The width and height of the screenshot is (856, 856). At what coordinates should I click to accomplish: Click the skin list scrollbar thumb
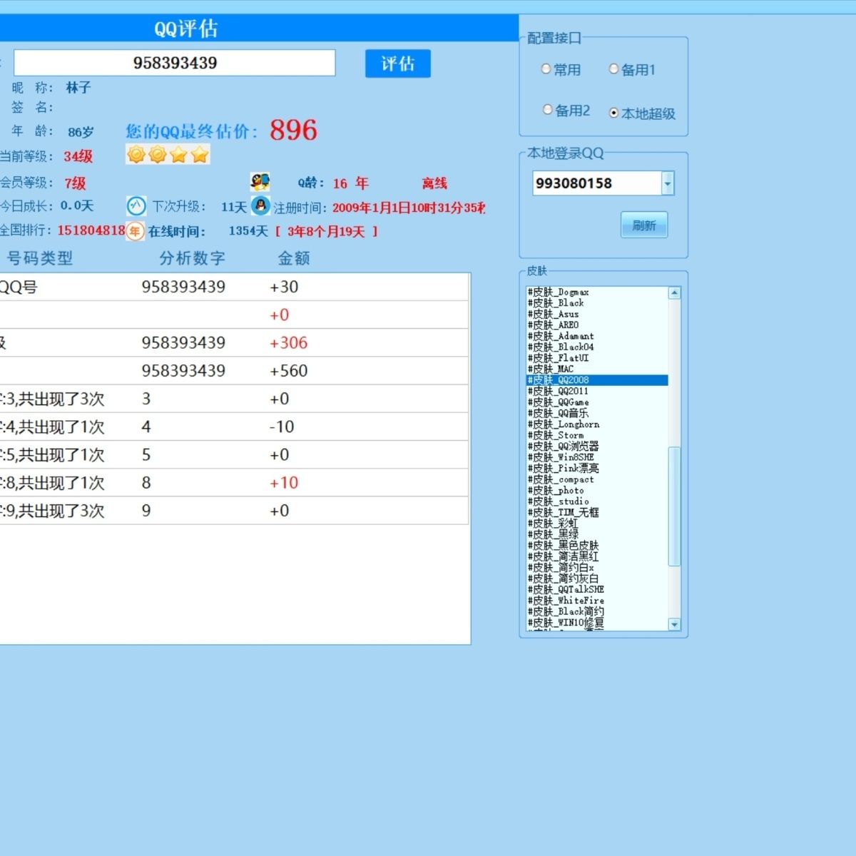click(x=675, y=506)
